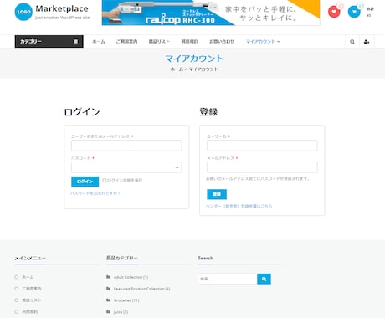Focus the login パスワード field
The height and width of the screenshot is (318, 385).
click(x=126, y=167)
